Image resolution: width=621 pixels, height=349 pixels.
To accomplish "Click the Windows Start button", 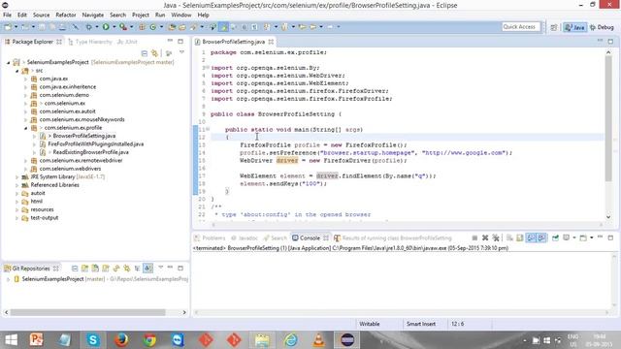I will pos(11,340).
